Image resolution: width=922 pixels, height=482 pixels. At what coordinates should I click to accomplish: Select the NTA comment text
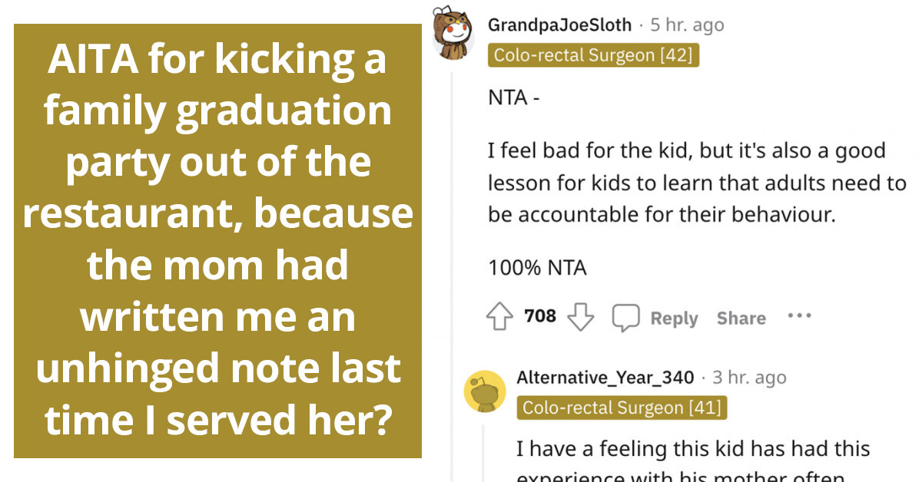point(513,97)
